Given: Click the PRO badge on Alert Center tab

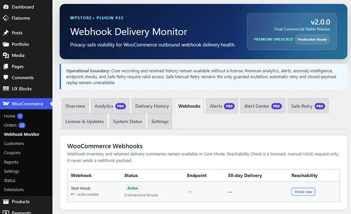Looking at the screenshot, I should tap(277, 106).
